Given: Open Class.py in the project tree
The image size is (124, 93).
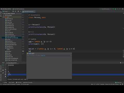Looking at the screenshot, I should pos(8,20).
